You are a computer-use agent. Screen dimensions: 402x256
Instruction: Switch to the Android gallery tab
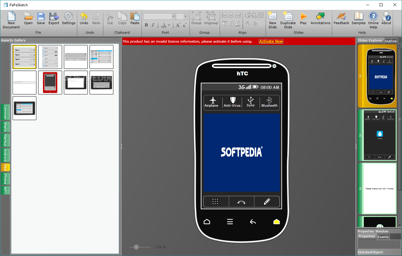5,155
